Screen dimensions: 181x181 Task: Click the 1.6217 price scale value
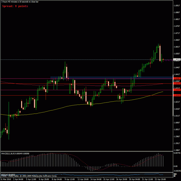coord(177,102)
